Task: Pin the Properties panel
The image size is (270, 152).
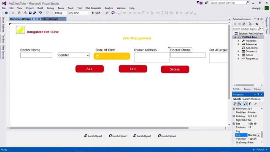Action: 258,95
